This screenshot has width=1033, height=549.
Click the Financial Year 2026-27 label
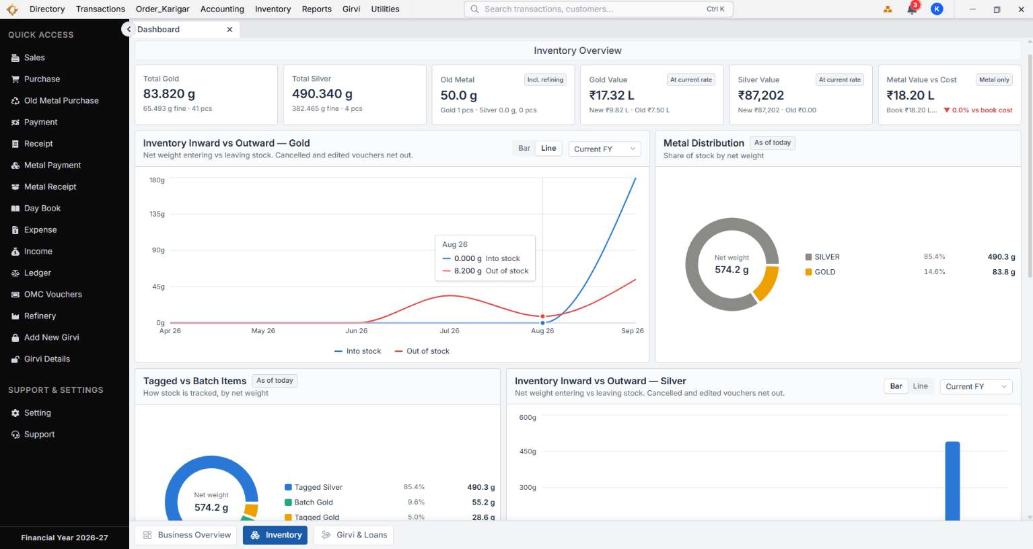tap(65, 538)
